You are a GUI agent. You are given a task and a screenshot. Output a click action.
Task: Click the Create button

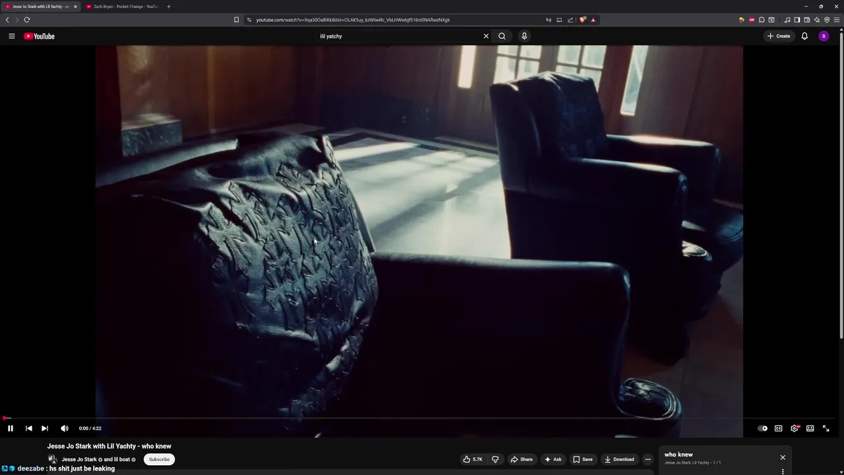click(x=779, y=36)
